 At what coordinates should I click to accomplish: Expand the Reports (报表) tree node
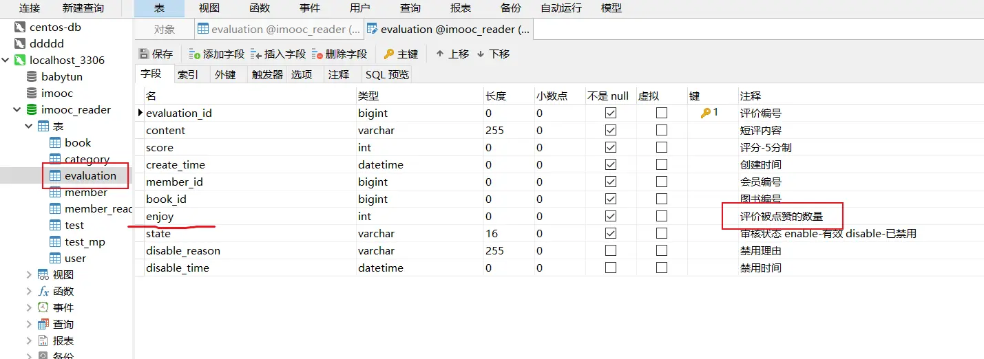[x=29, y=340]
